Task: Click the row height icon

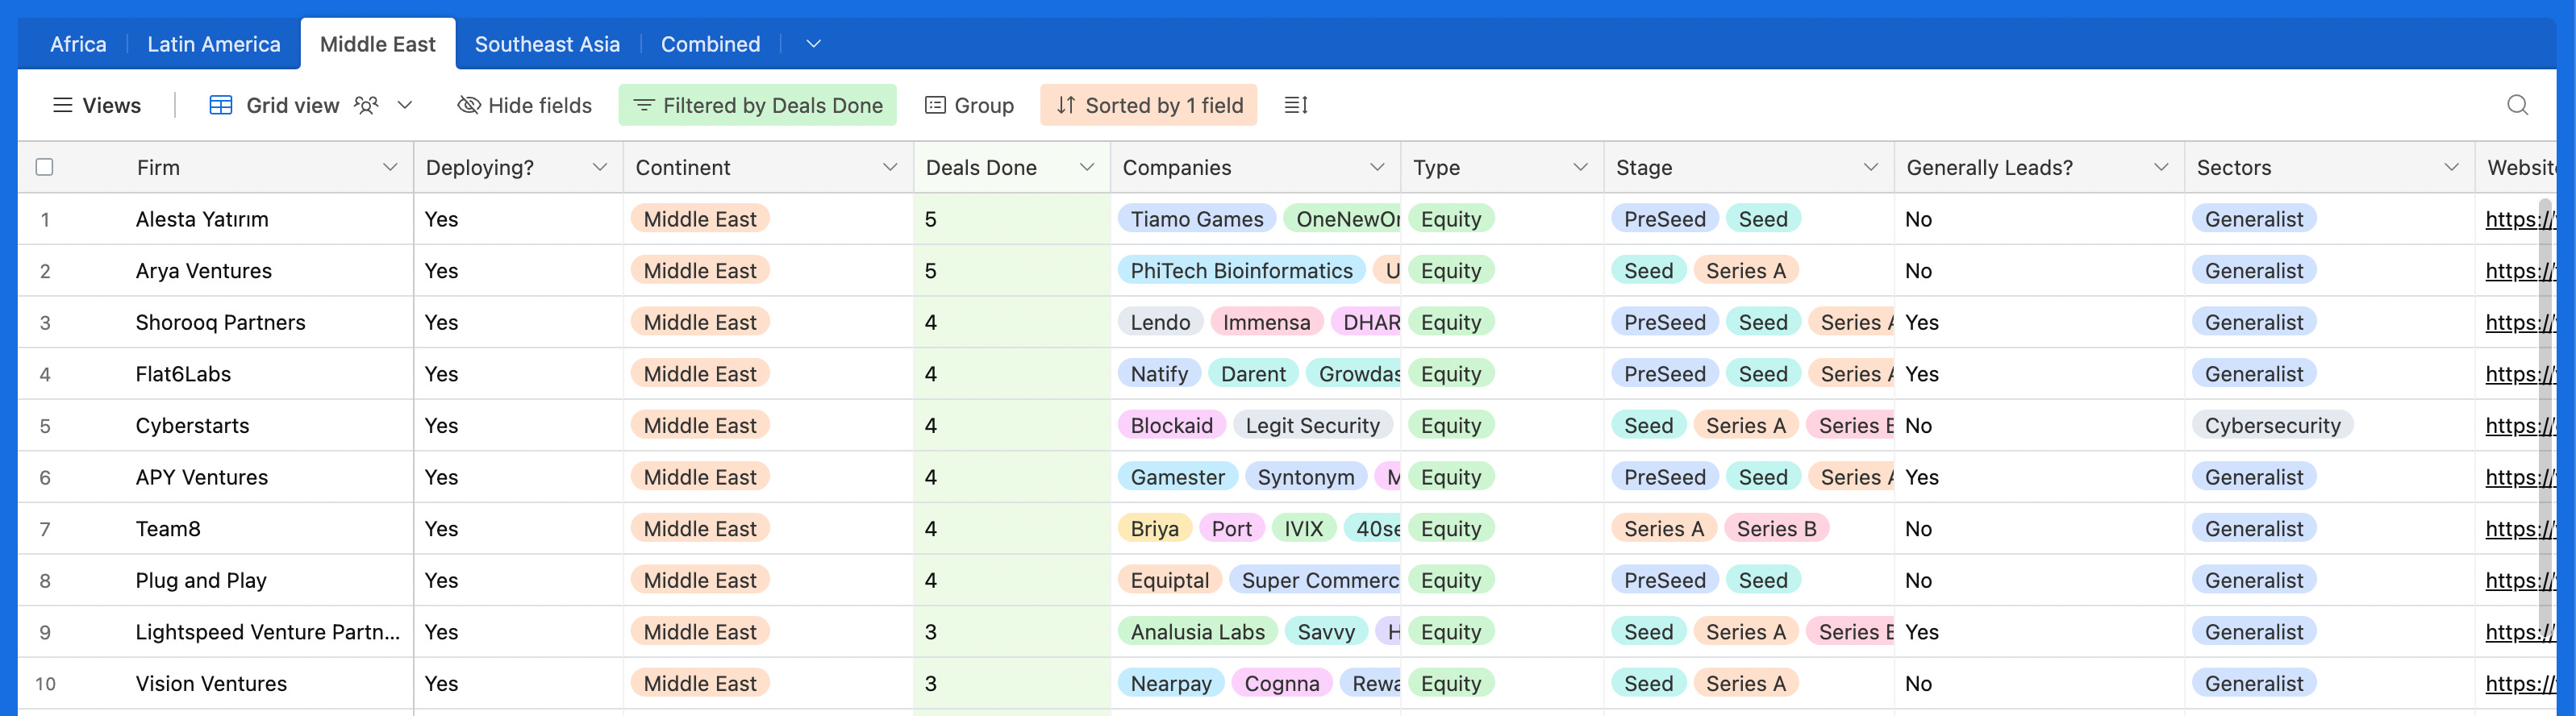Action: pos(1296,105)
